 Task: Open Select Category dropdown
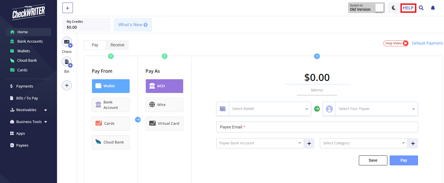(x=364, y=143)
